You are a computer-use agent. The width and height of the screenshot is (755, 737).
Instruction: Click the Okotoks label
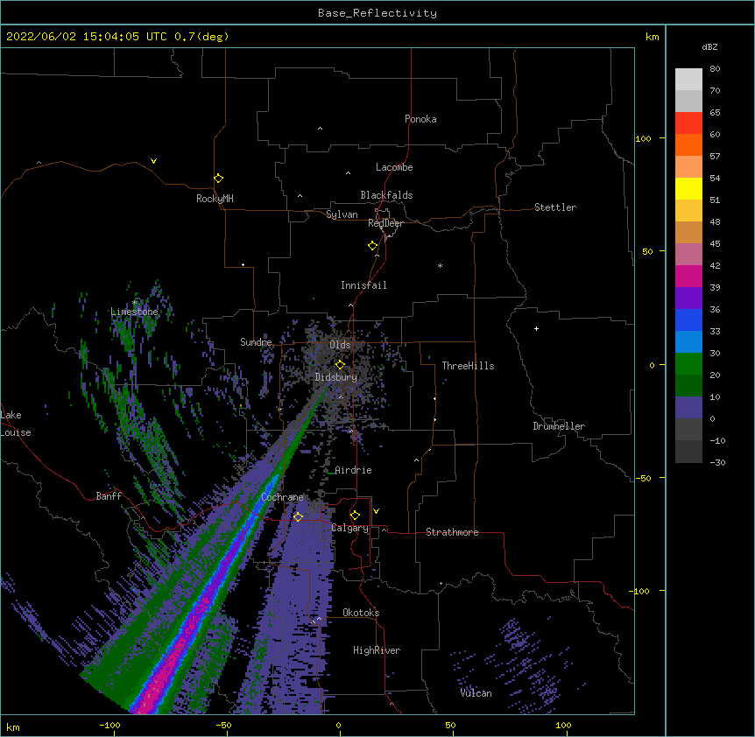point(361,613)
